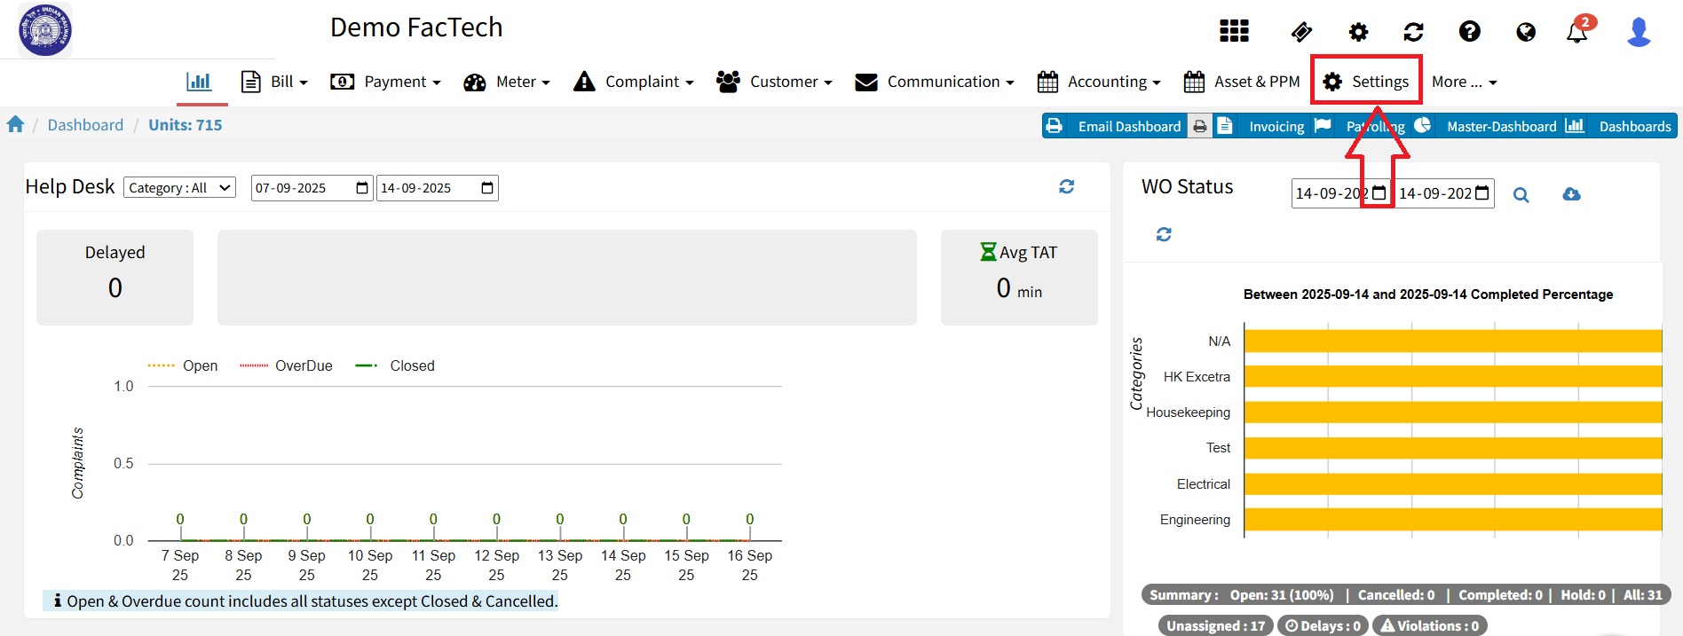
Task: Open the user profile avatar
Action: coord(1639,32)
